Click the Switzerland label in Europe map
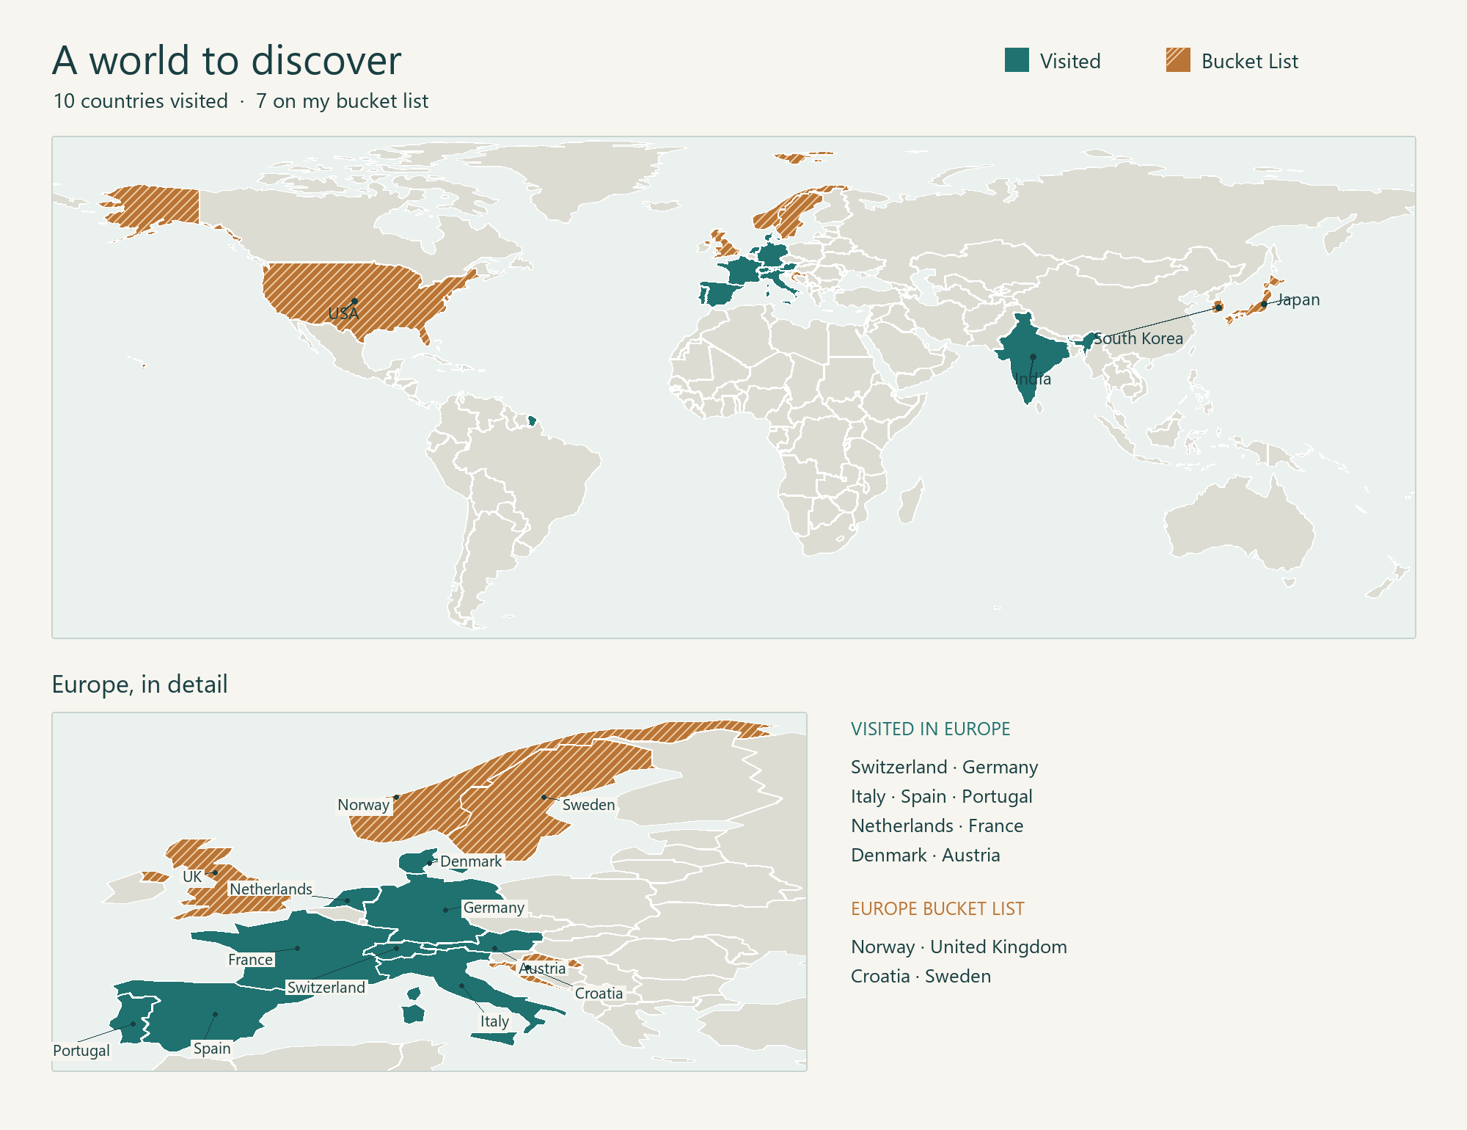Viewport: 1467px width, 1130px height. [326, 988]
